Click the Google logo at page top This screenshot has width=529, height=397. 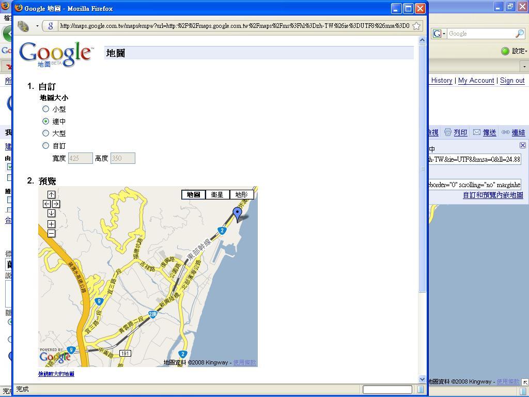point(55,54)
